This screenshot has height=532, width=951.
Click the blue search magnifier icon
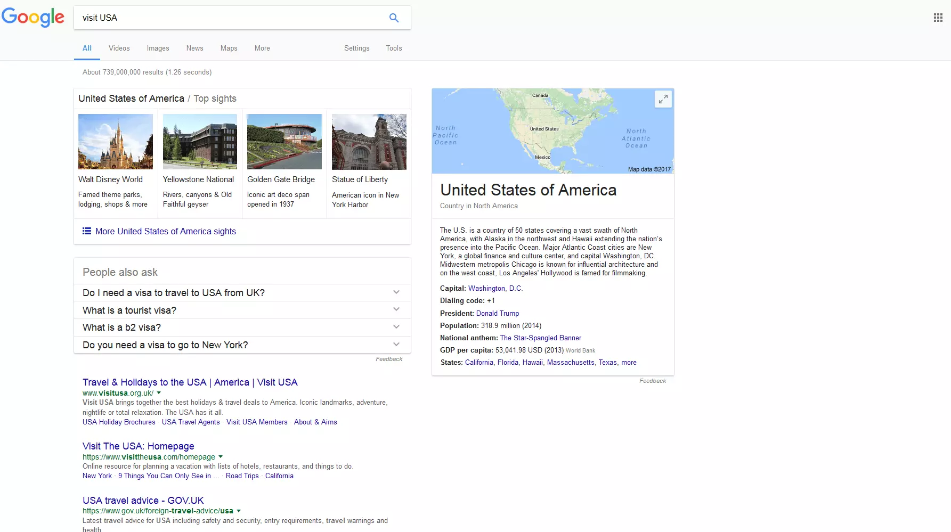point(394,18)
